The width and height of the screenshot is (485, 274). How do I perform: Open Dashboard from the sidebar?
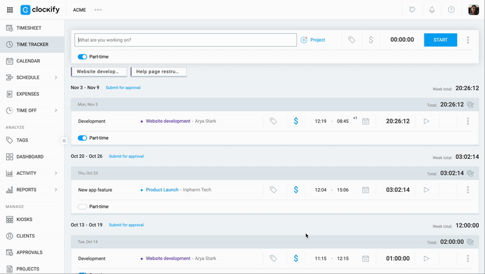point(30,157)
